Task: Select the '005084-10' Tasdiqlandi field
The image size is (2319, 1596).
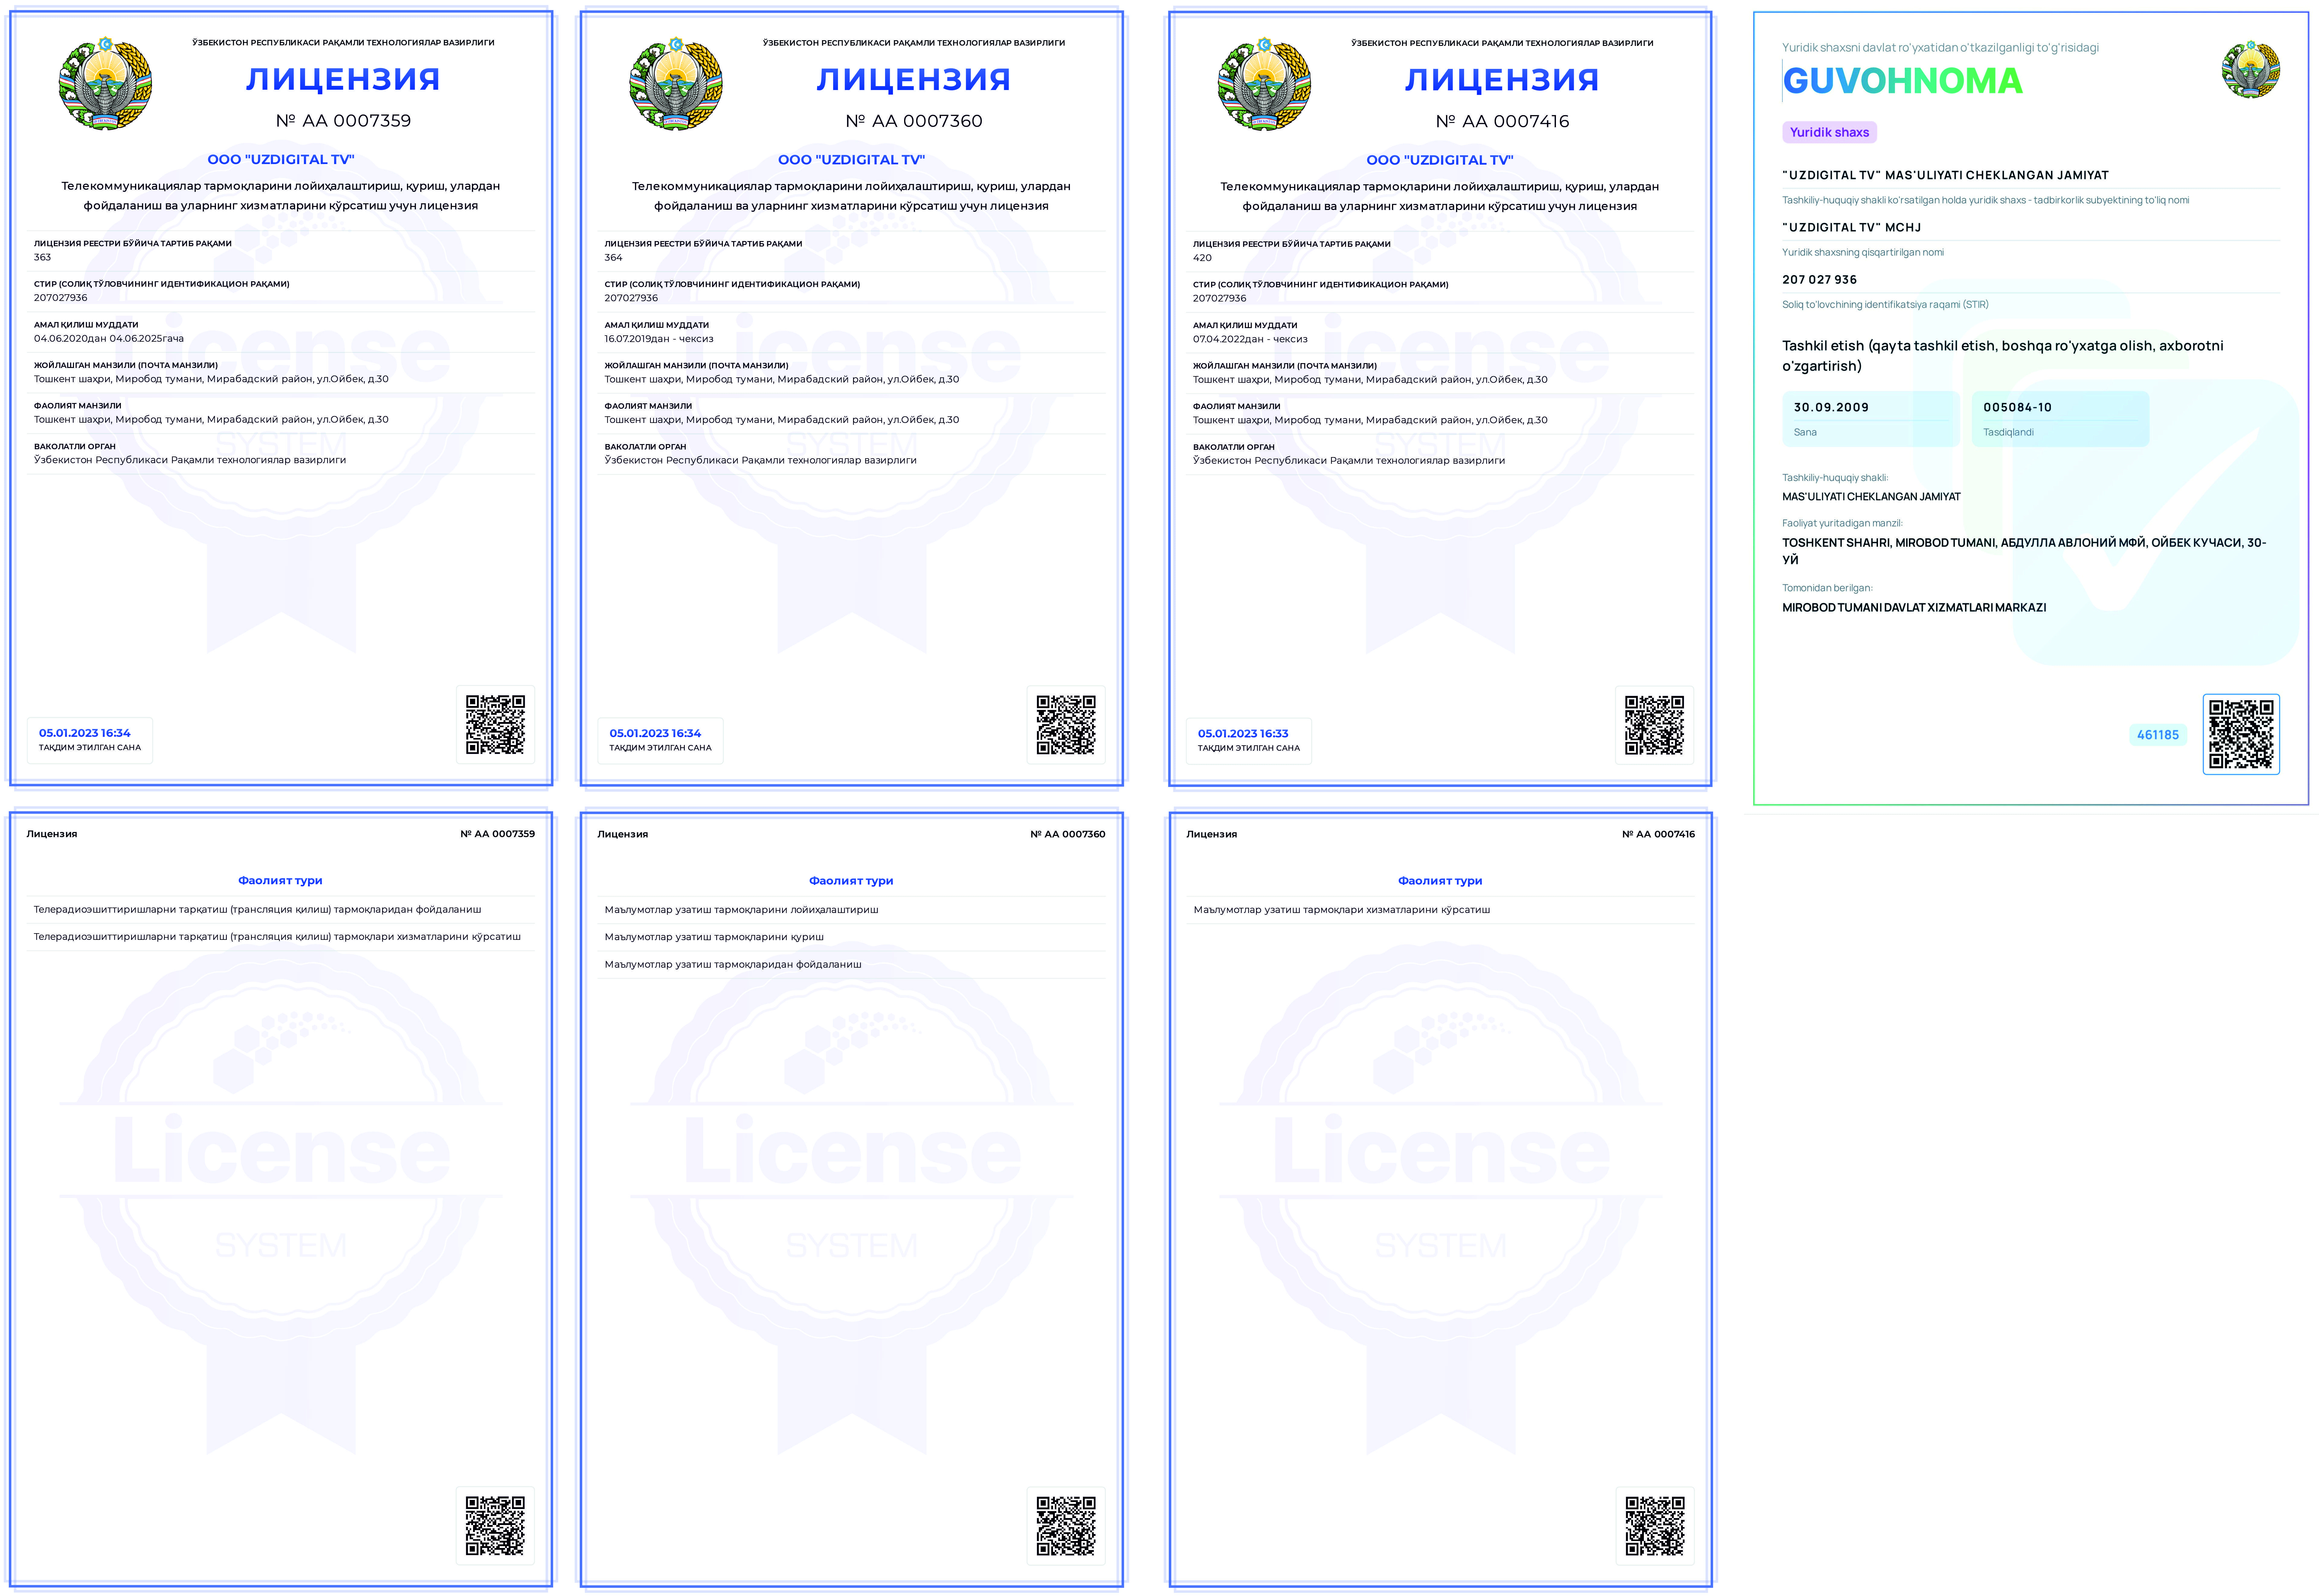Action: 2060,419
